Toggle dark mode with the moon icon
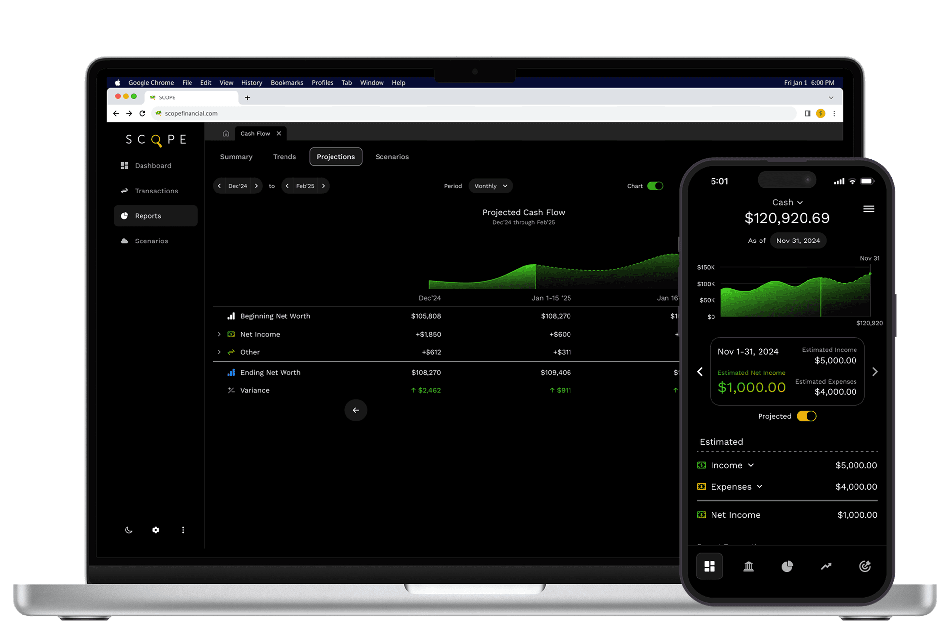 tap(128, 530)
